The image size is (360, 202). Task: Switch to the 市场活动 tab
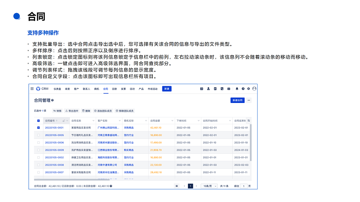pos(152,89)
